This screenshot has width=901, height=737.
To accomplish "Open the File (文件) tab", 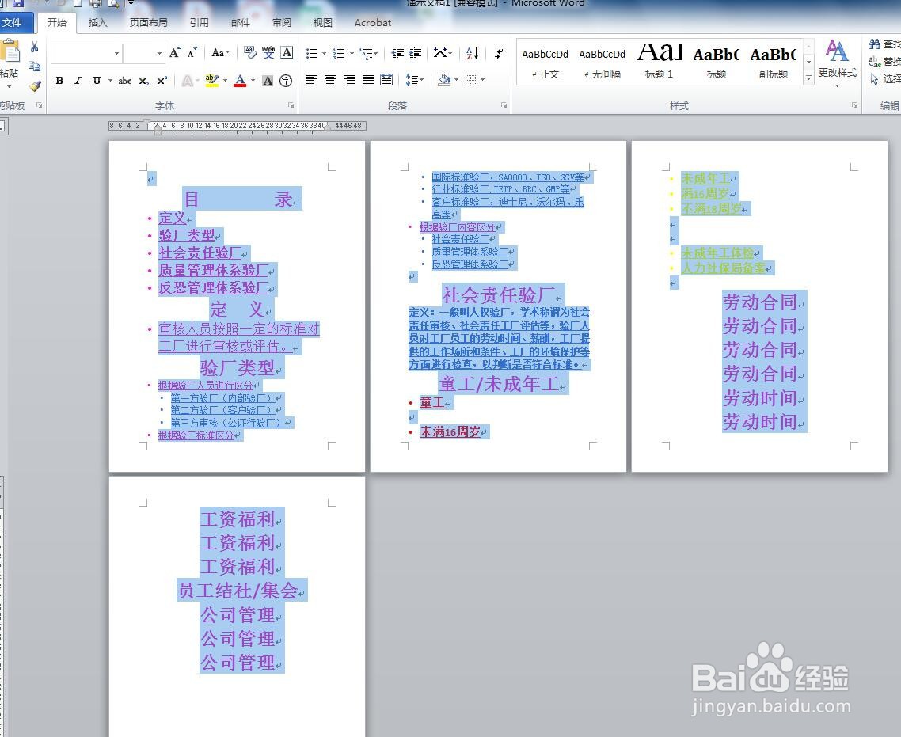I will pos(12,22).
